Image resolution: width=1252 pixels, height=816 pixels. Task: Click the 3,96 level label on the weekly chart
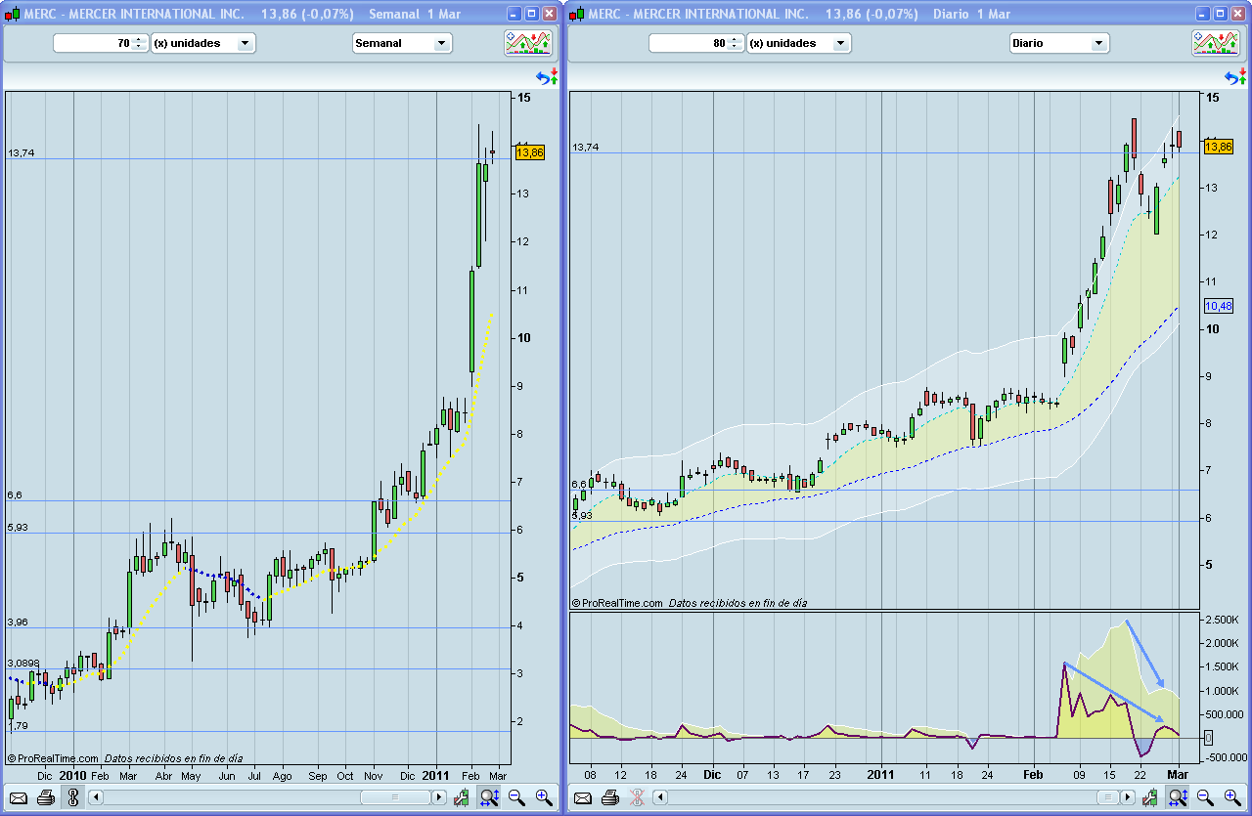coord(18,622)
